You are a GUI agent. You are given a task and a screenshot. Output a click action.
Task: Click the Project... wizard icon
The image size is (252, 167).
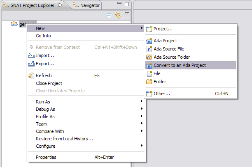(149, 29)
